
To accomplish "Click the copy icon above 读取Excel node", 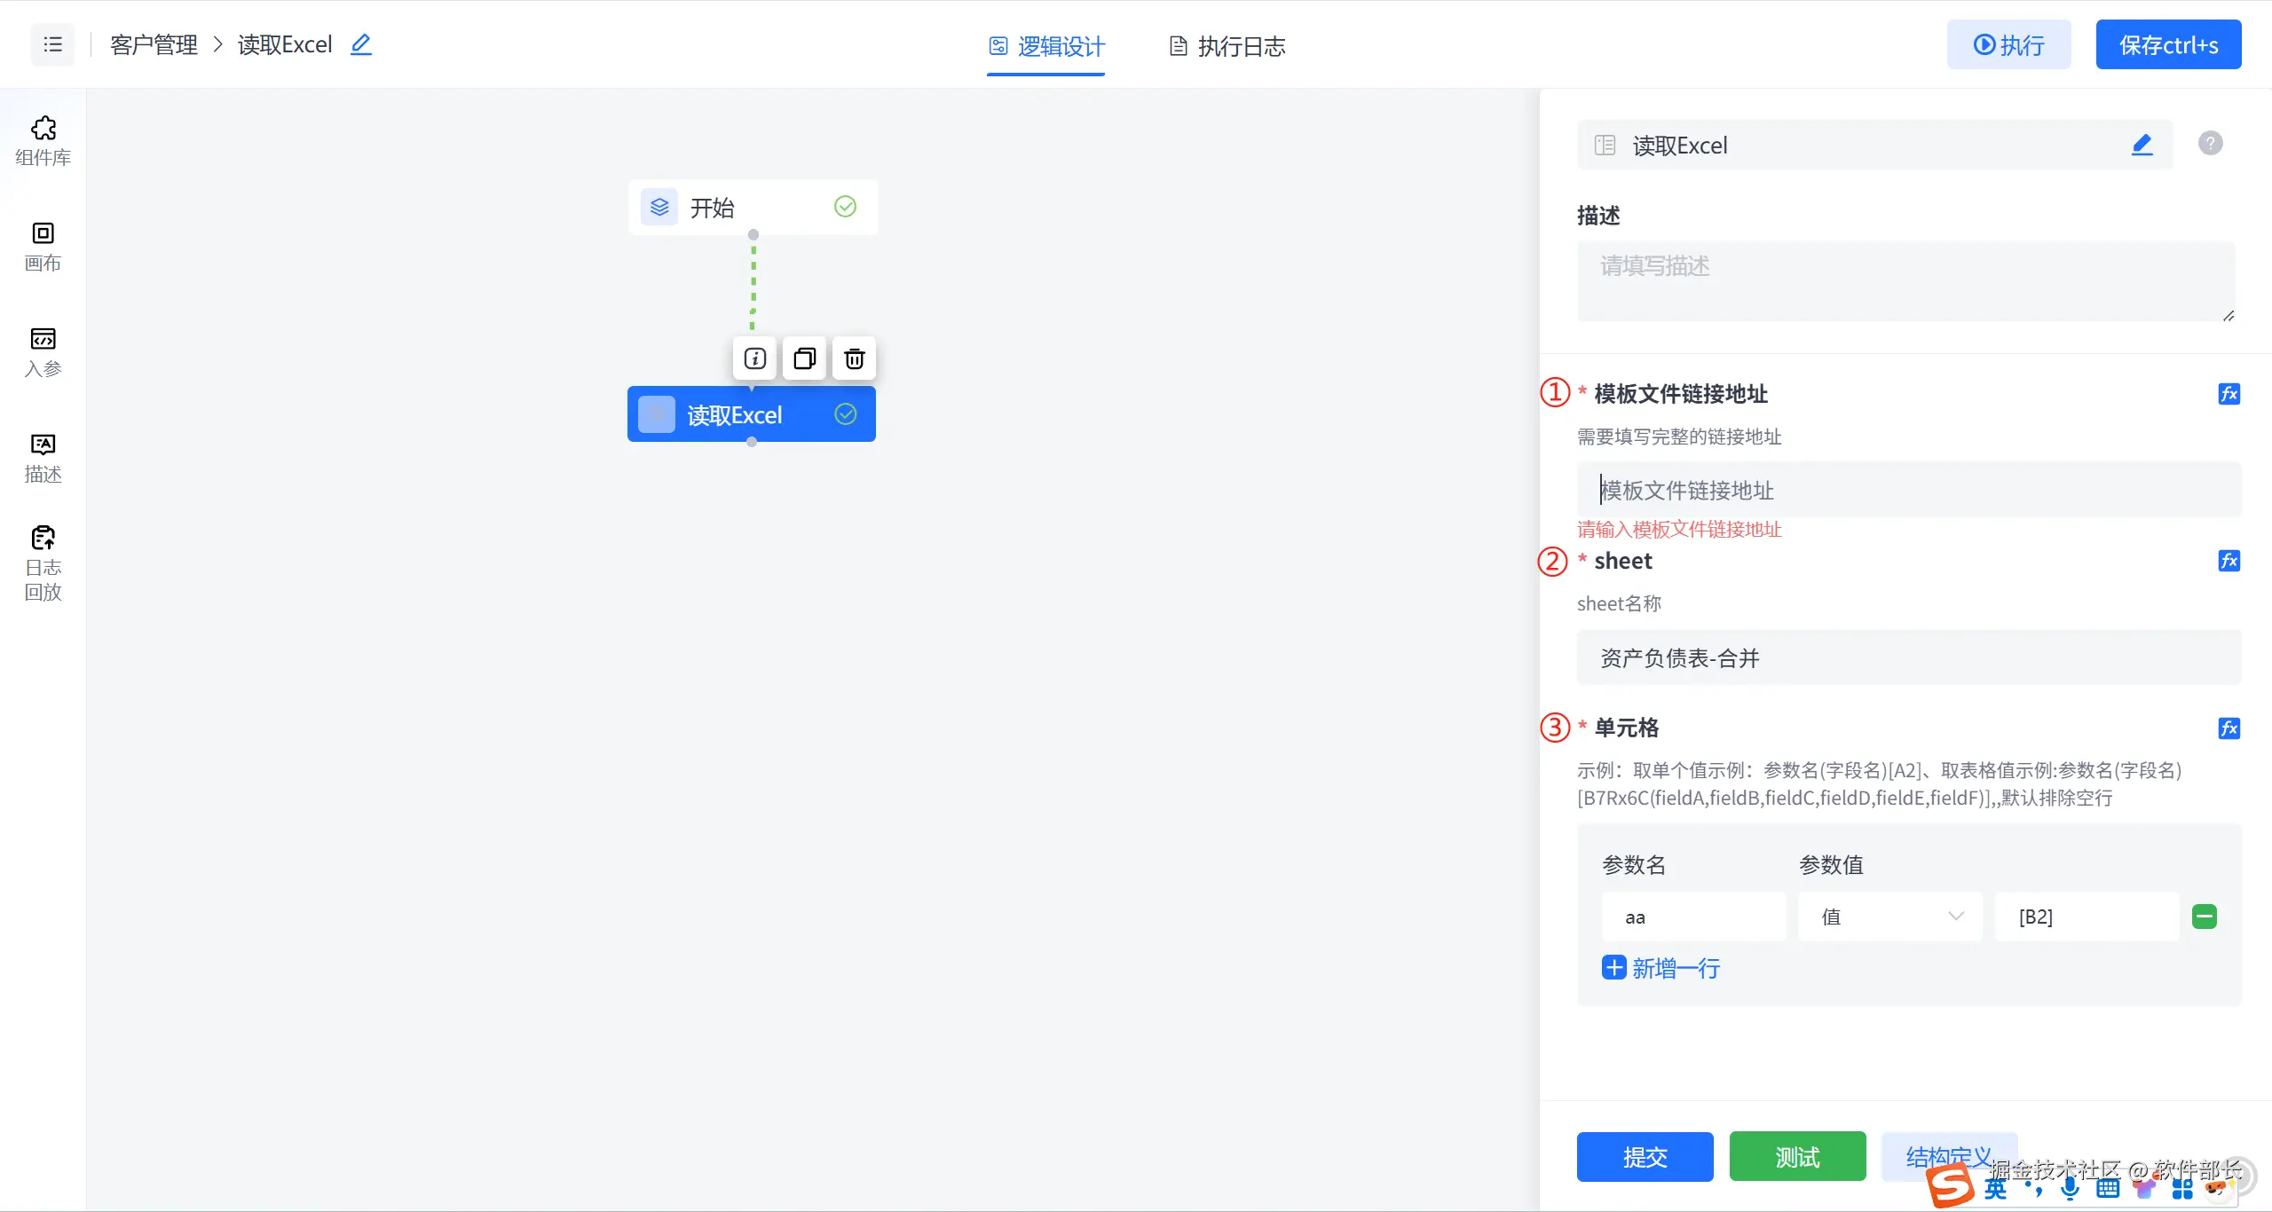I will [x=804, y=358].
